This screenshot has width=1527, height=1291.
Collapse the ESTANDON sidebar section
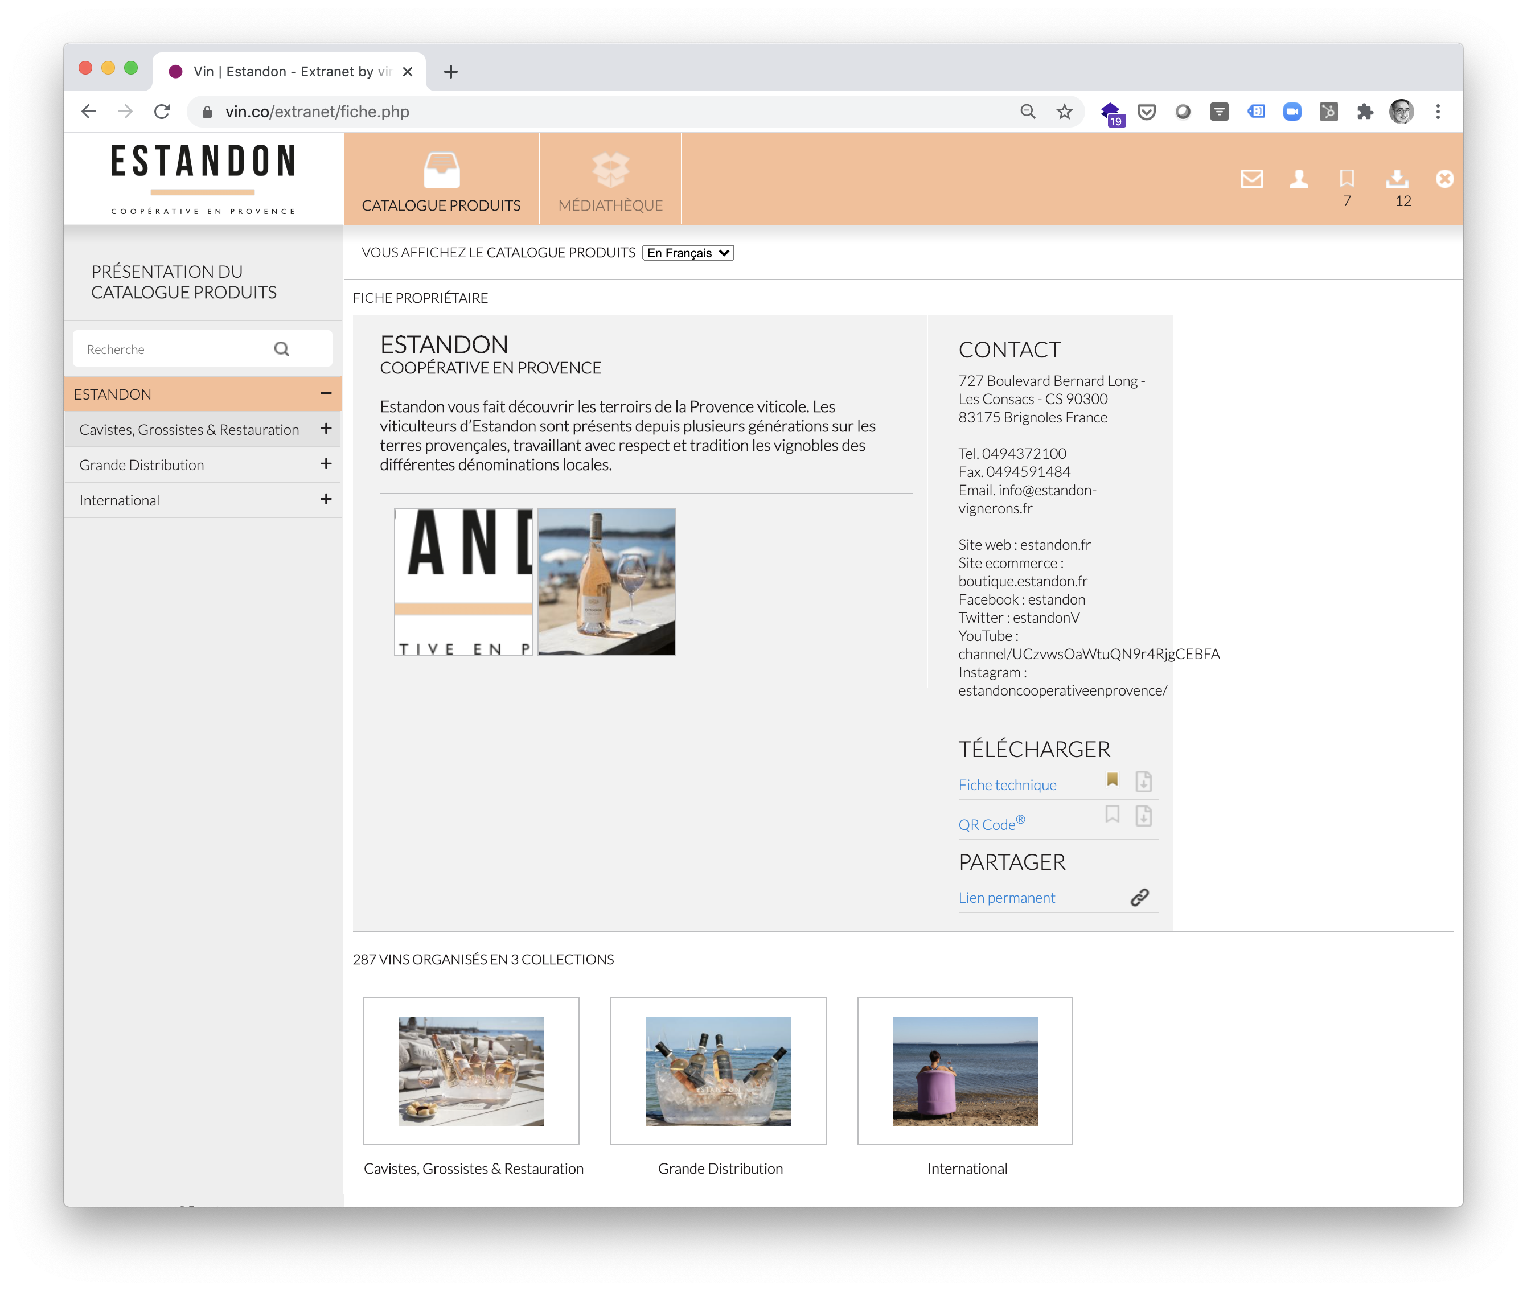coord(326,394)
